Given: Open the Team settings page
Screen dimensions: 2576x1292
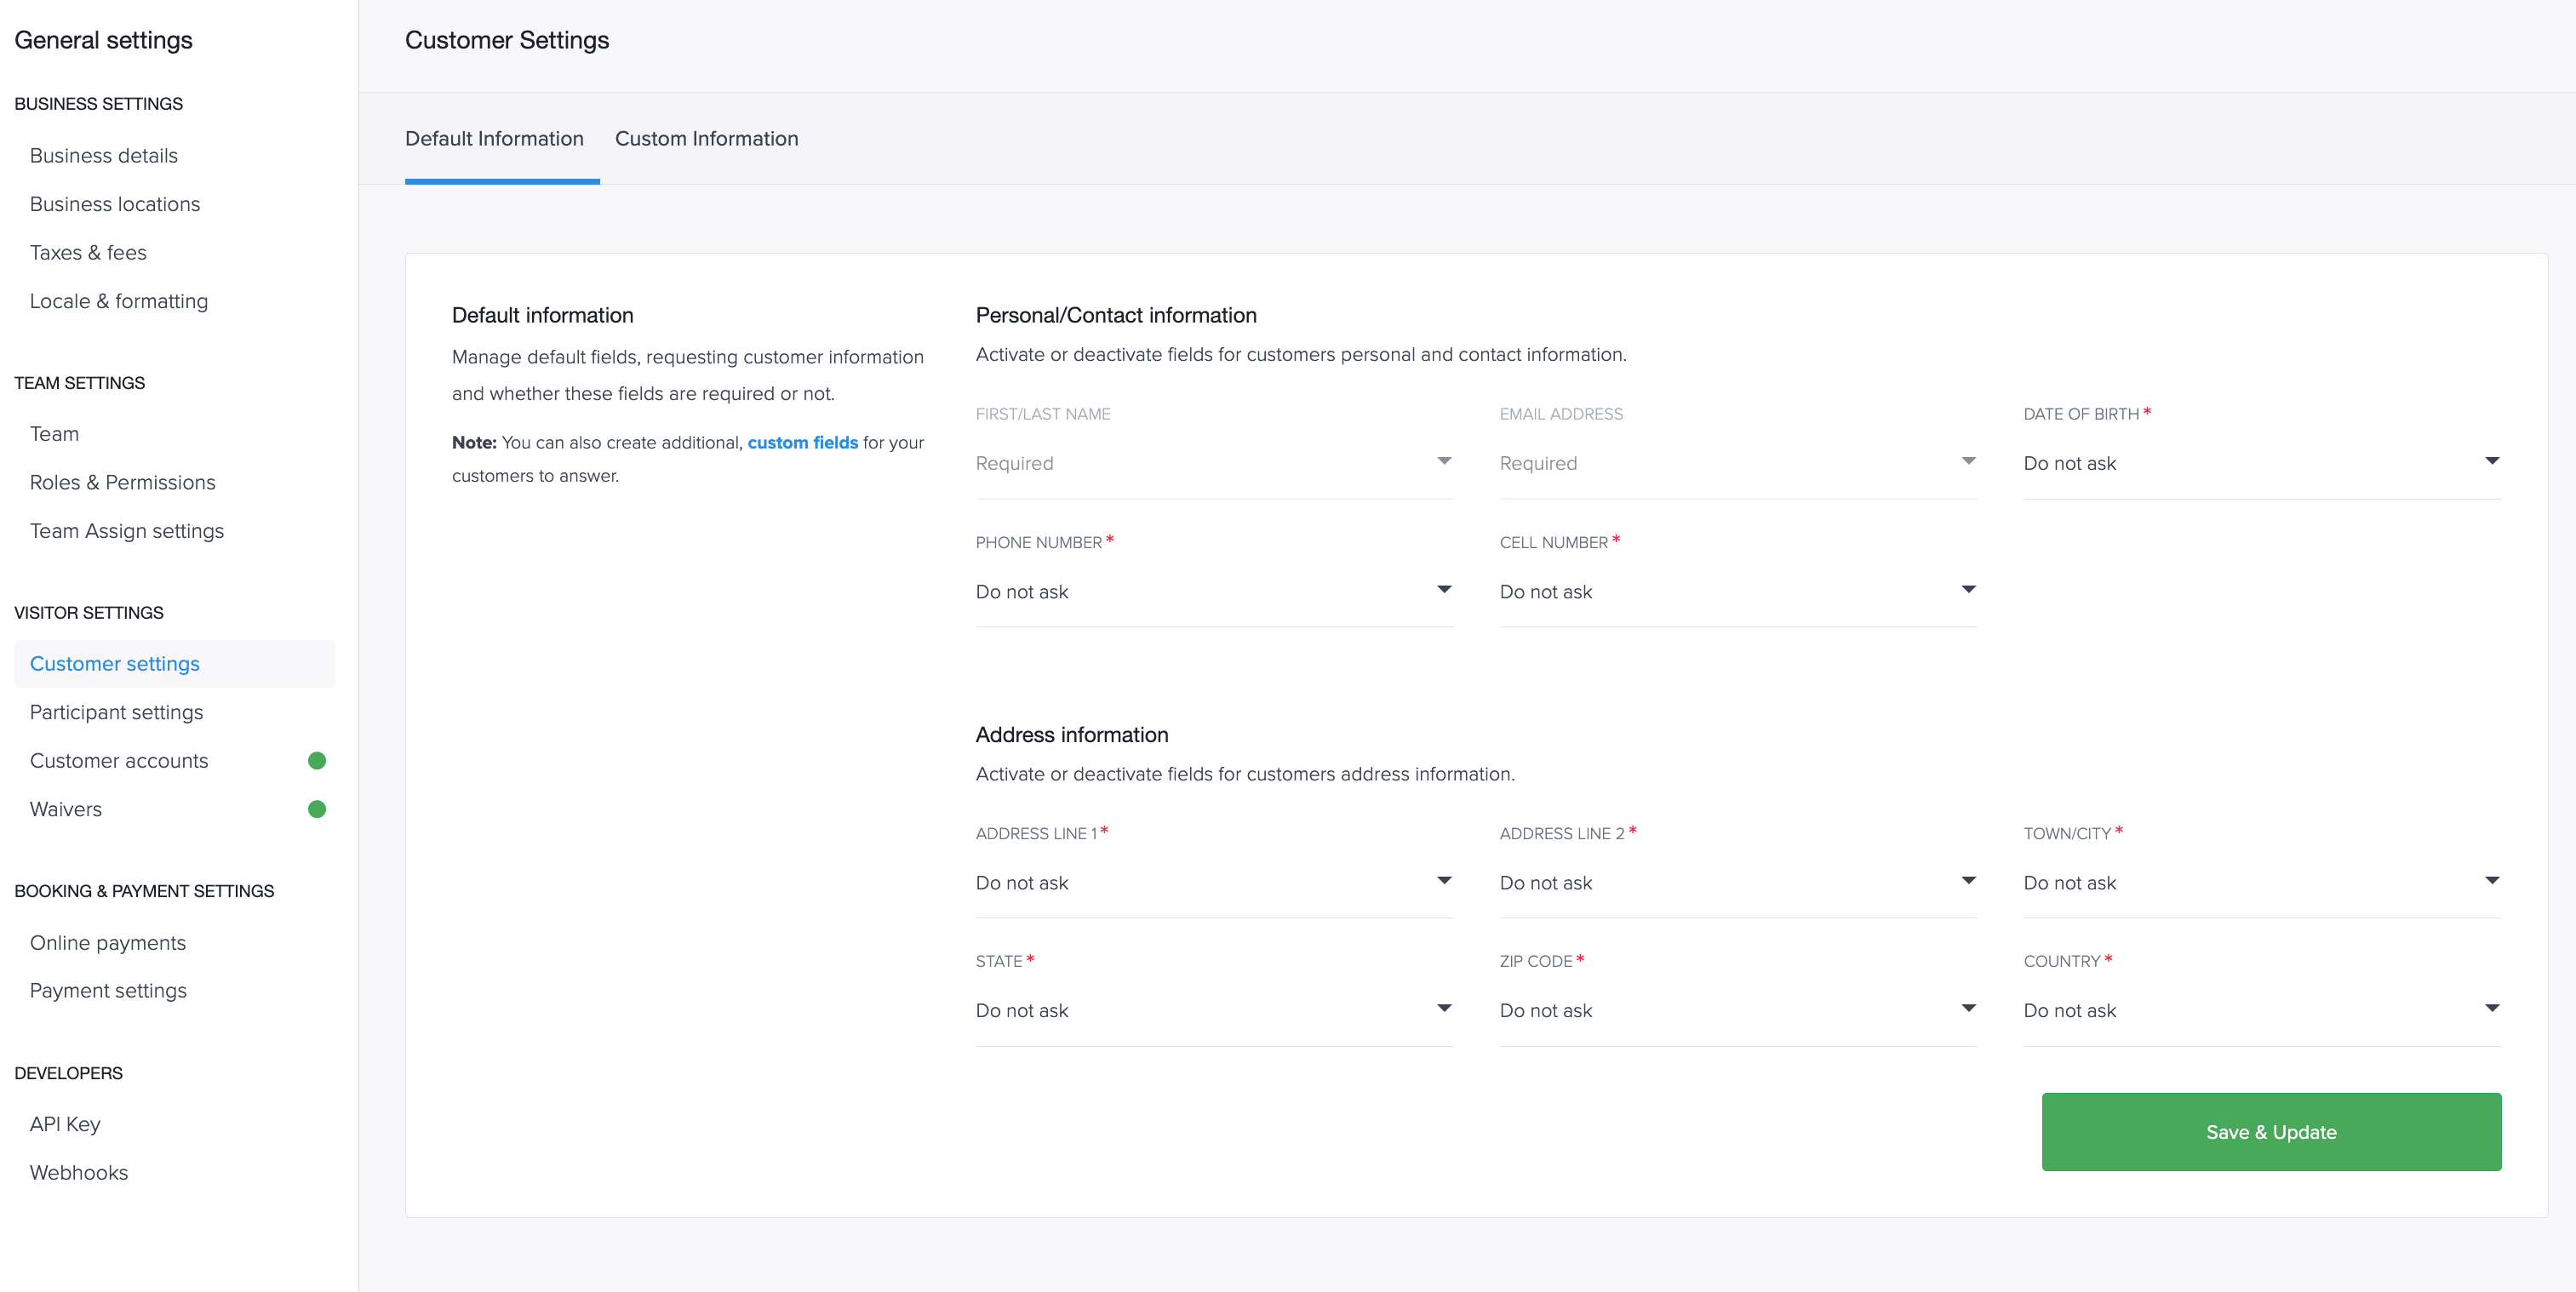Looking at the screenshot, I should (54, 434).
